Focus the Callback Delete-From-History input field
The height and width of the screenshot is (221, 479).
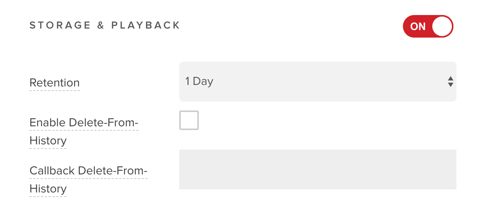point(317,169)
